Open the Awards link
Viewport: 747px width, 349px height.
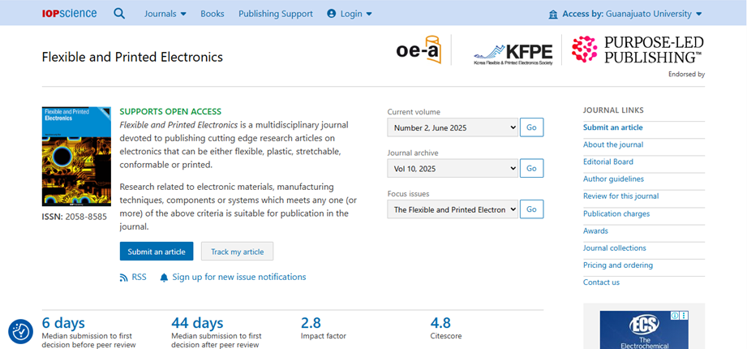(595, 231)
